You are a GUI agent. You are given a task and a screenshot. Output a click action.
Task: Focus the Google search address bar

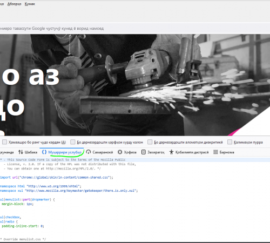(x=135, y=29)
